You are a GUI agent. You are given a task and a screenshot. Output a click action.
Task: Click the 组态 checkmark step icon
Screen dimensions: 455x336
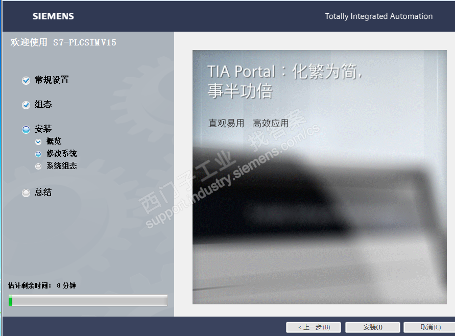(x=26, y=105)
